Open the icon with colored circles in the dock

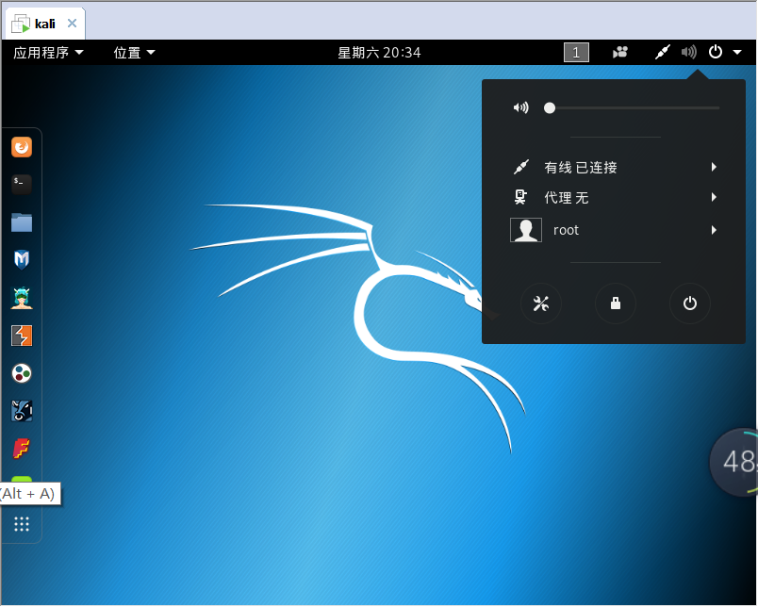pyautogui.click(x=22, y=373)
